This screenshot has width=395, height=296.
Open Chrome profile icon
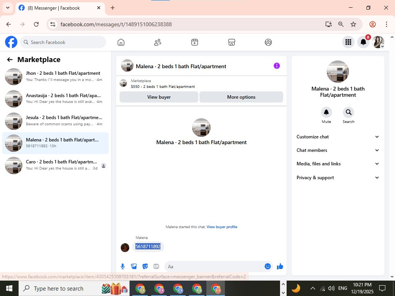pos(373,24)
